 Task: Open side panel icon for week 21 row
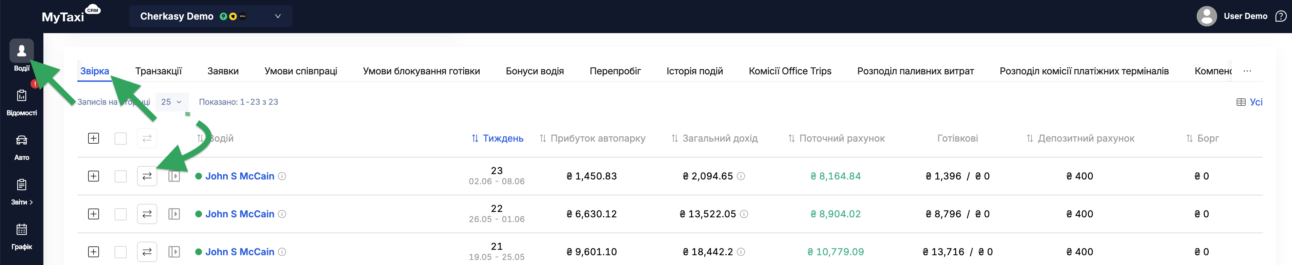(x=174, y=252)
